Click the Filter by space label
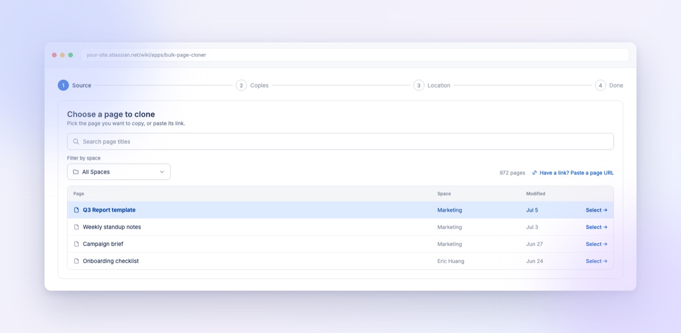The width and height of the screenshot is (681, 333). click(x=84, y=158)
